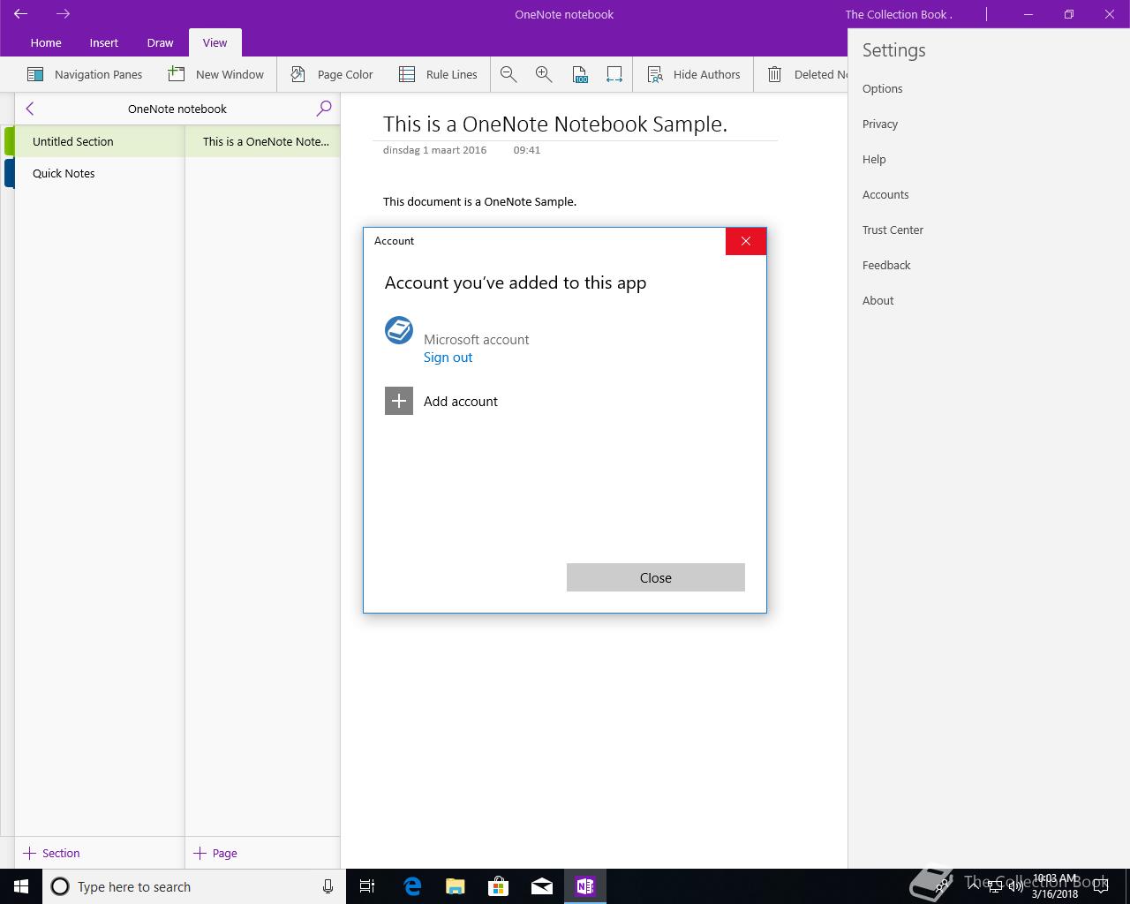Open the Insert ribbon tab
Viewport: 1130px width, 904px height.
coord(103,42)
